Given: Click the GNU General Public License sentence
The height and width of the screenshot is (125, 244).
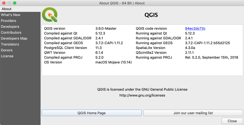Looking at the screenshot, I should point(142,89).
